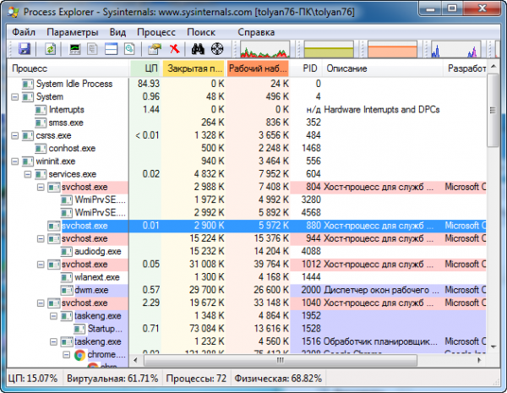Click the System Idle Process icon
Viewport: 507px width, 393px height.
tap(28, 85)
